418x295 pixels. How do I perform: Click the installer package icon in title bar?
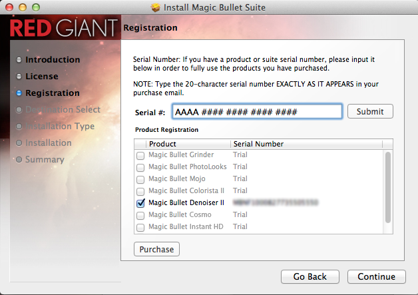pyautogui.click(x=155, y=7)
